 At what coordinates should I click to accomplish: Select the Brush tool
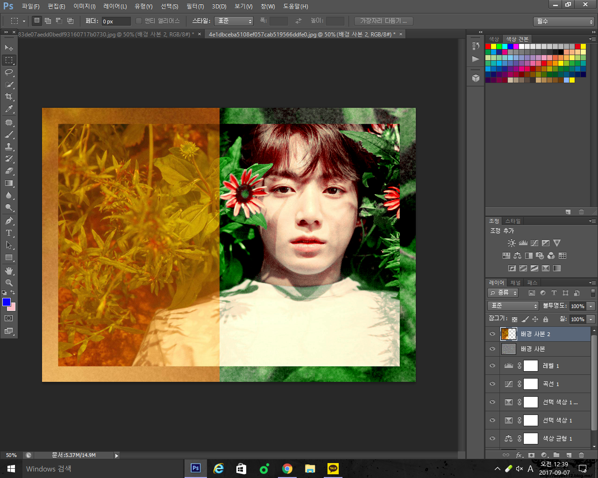coord(9,134)
